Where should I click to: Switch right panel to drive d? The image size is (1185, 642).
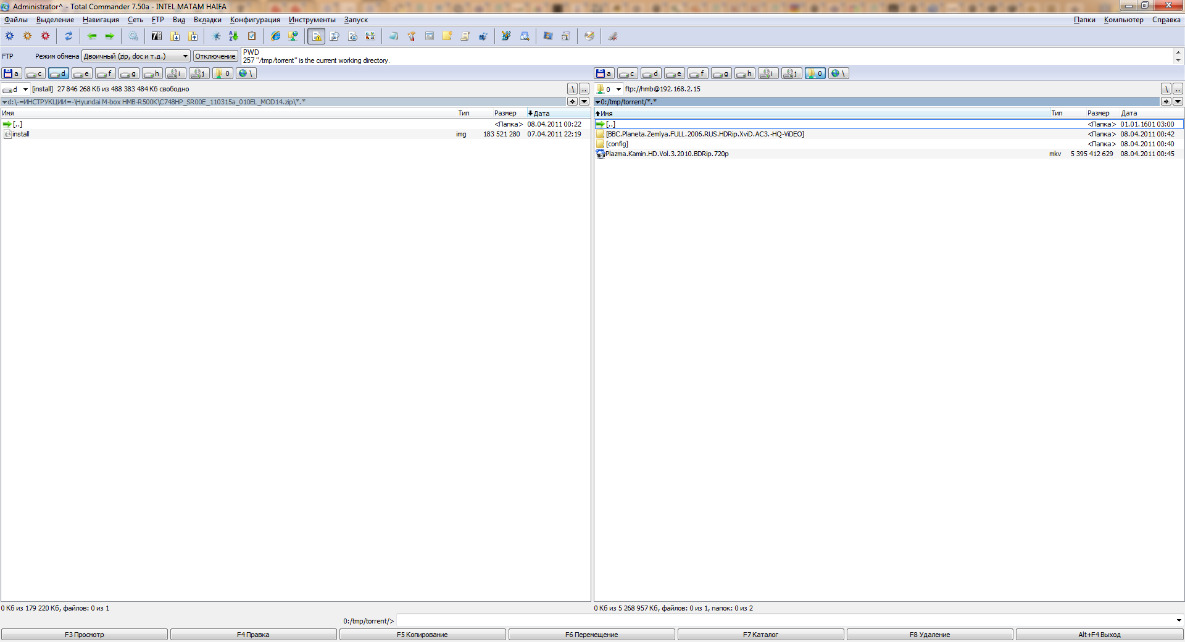(651, 74)
